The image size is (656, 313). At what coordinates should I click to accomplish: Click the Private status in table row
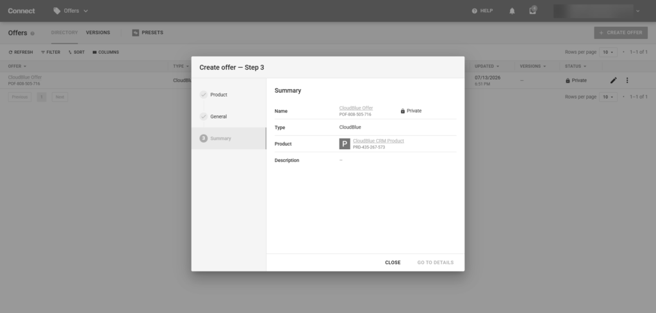576,80
